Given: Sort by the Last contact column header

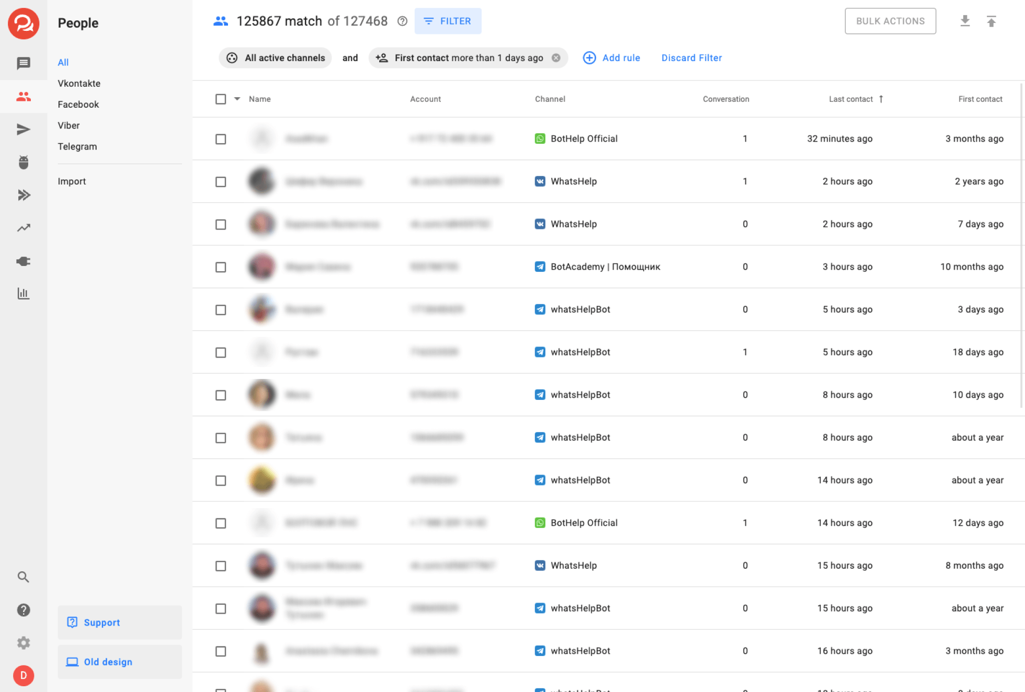Looking at the screenshot, I should point(851,99).
